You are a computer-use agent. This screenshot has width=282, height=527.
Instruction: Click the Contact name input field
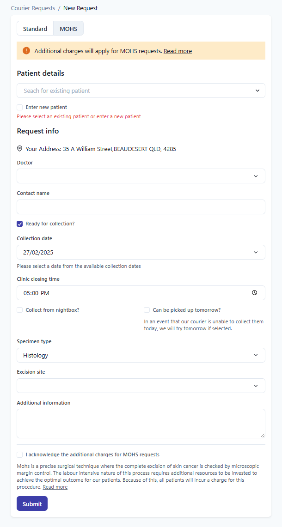pyautogui.click(x=141, y=207)
